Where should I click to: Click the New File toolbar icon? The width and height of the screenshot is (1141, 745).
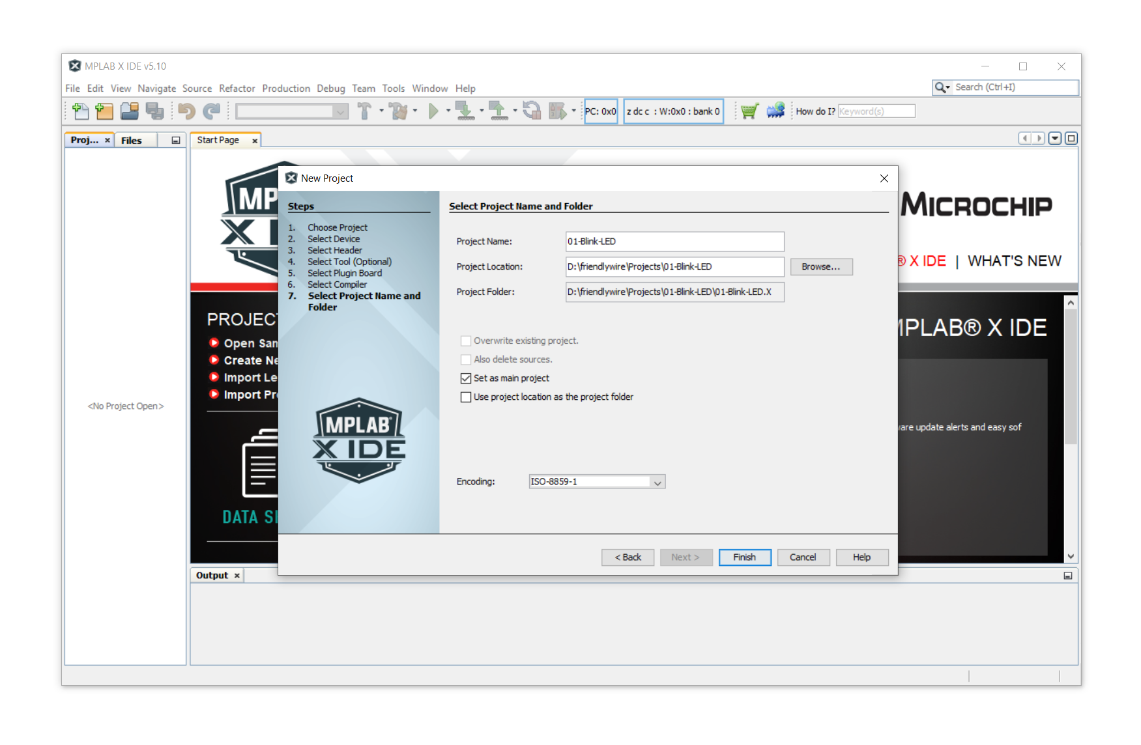pyautogui.click(x=80, y=111)
